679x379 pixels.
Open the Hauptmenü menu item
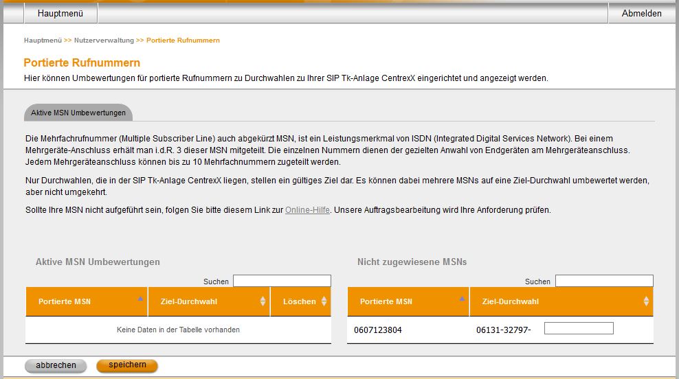point(60,14)
